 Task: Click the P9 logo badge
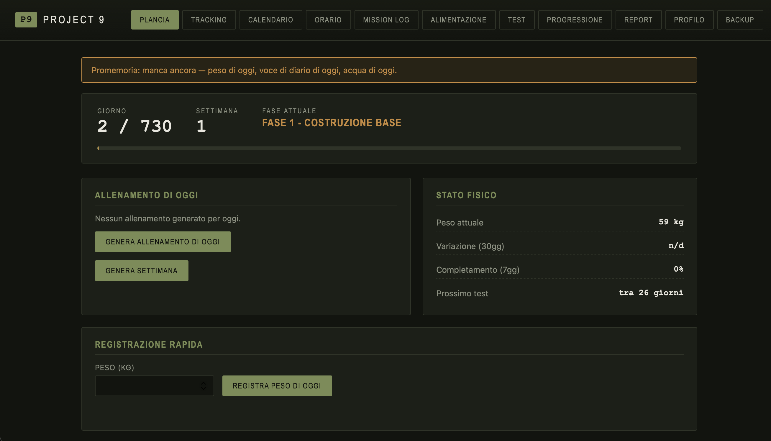[x=26, y=20]
